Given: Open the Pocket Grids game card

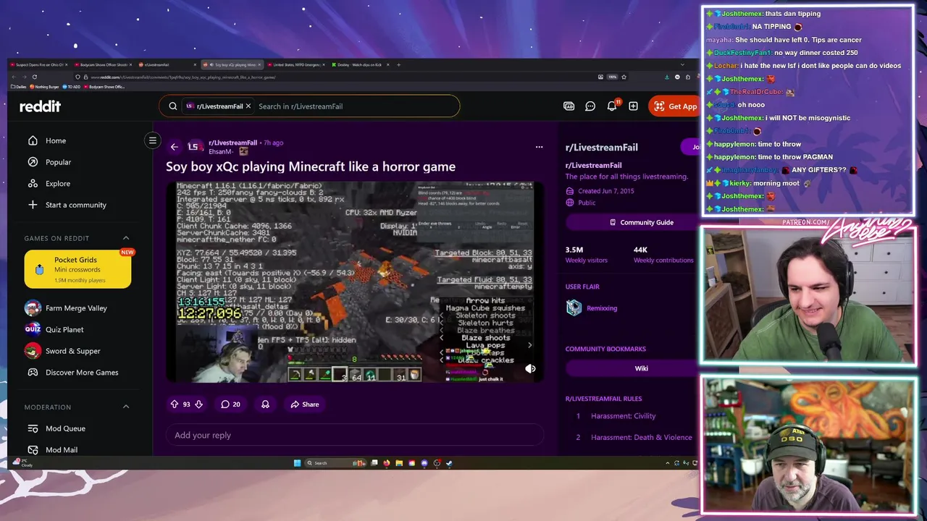Looking at the screenshot, I should click(77, 269).
